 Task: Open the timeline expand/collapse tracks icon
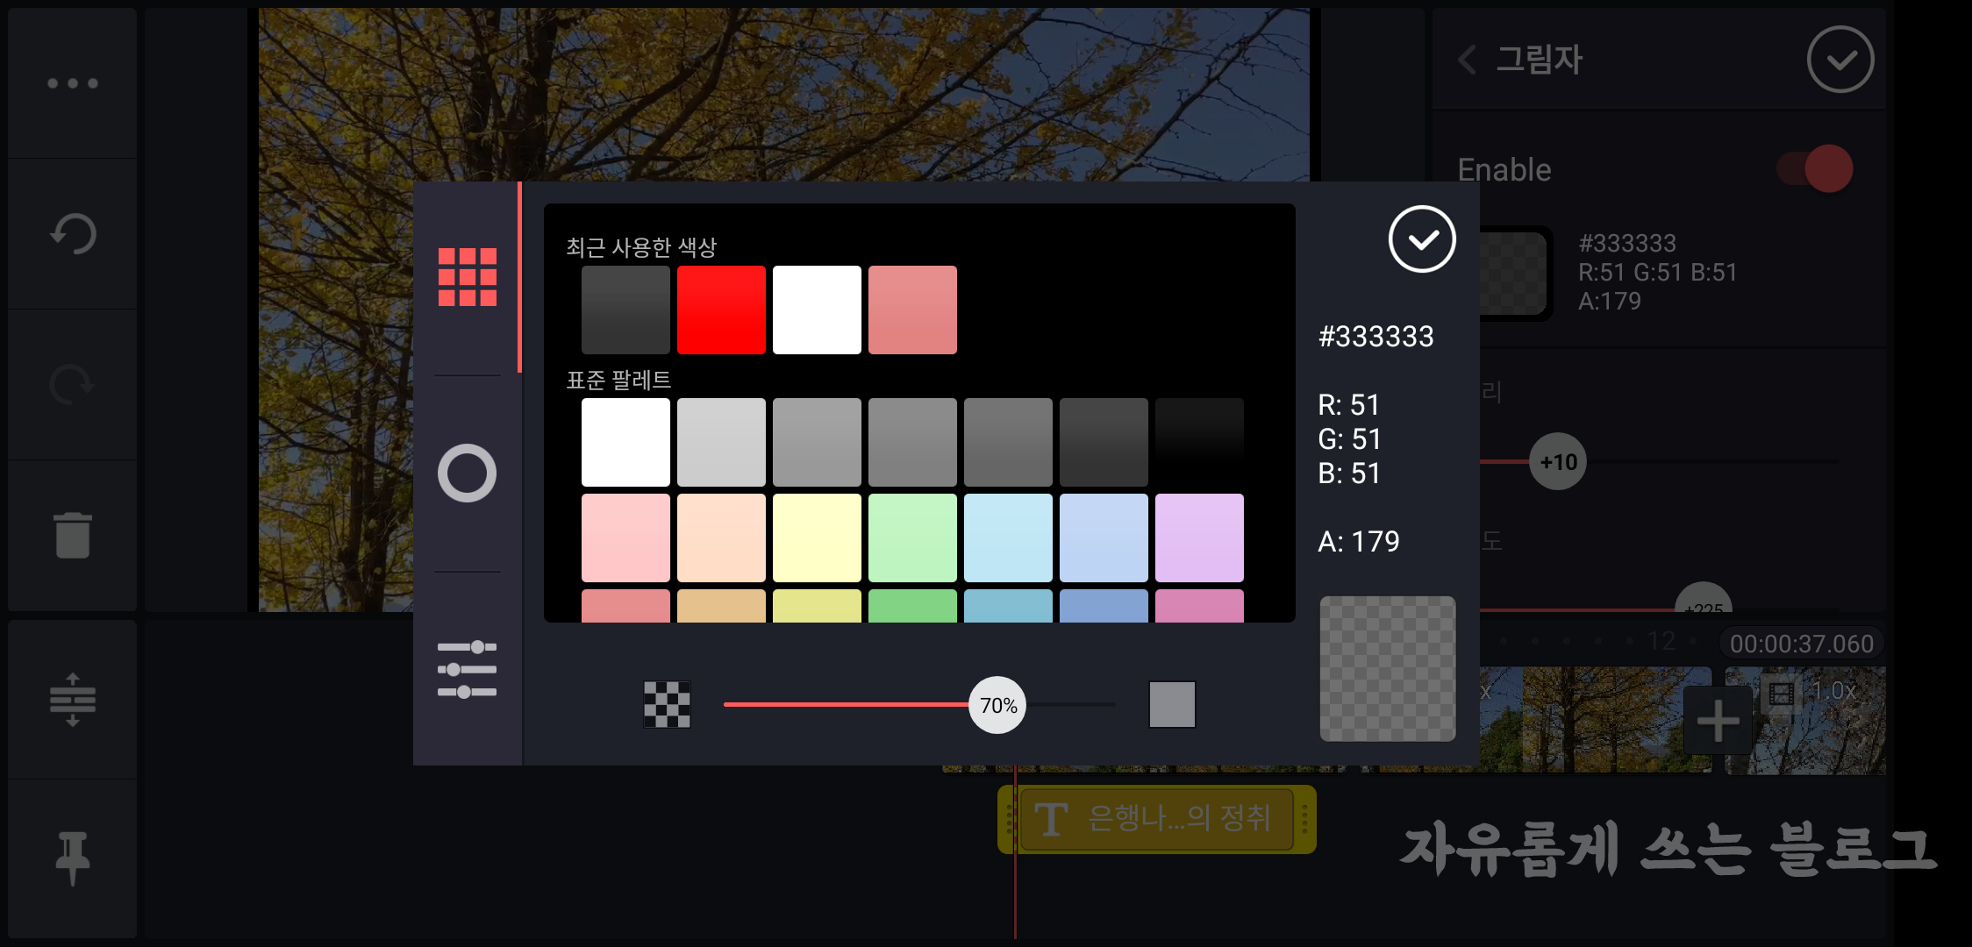73,700
